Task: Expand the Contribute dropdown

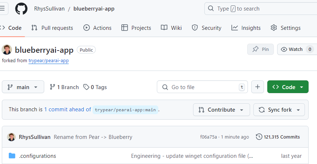Action: (x=221, y=110)
